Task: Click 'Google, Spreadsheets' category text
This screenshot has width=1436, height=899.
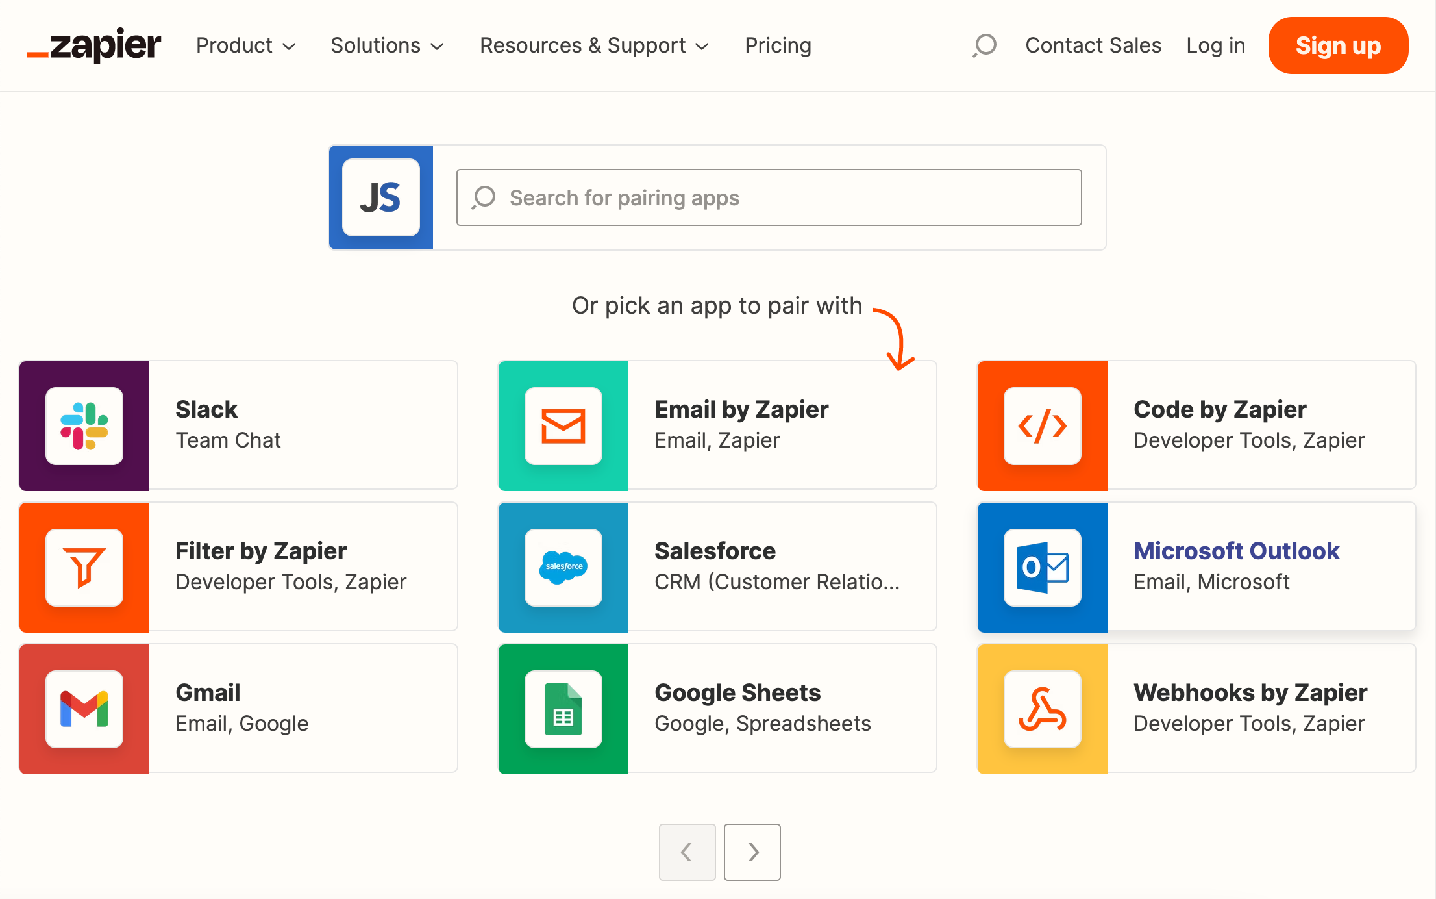Action: 762,724
